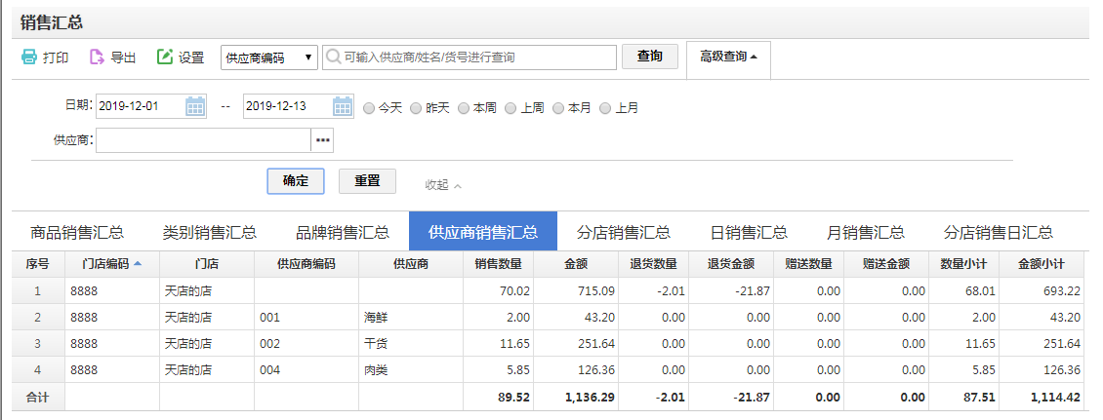
Task: Select the 昨天 radio option
Action: [417, 109]
